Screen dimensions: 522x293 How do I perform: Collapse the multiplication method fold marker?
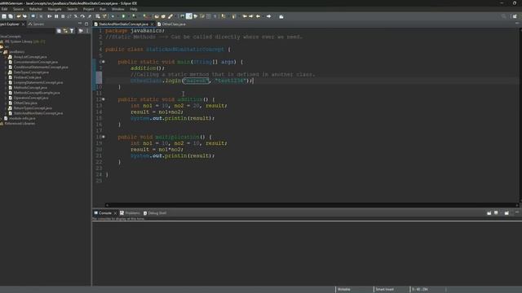click(104, 137)
